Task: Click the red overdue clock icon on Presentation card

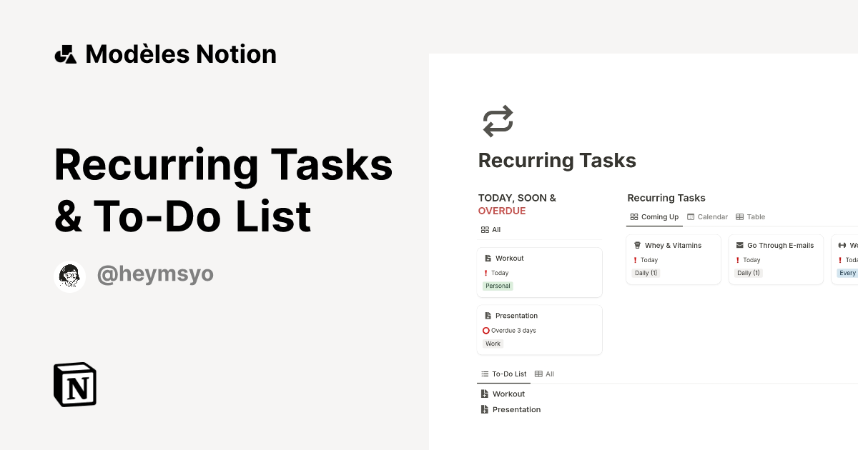Action: (486, 330)
